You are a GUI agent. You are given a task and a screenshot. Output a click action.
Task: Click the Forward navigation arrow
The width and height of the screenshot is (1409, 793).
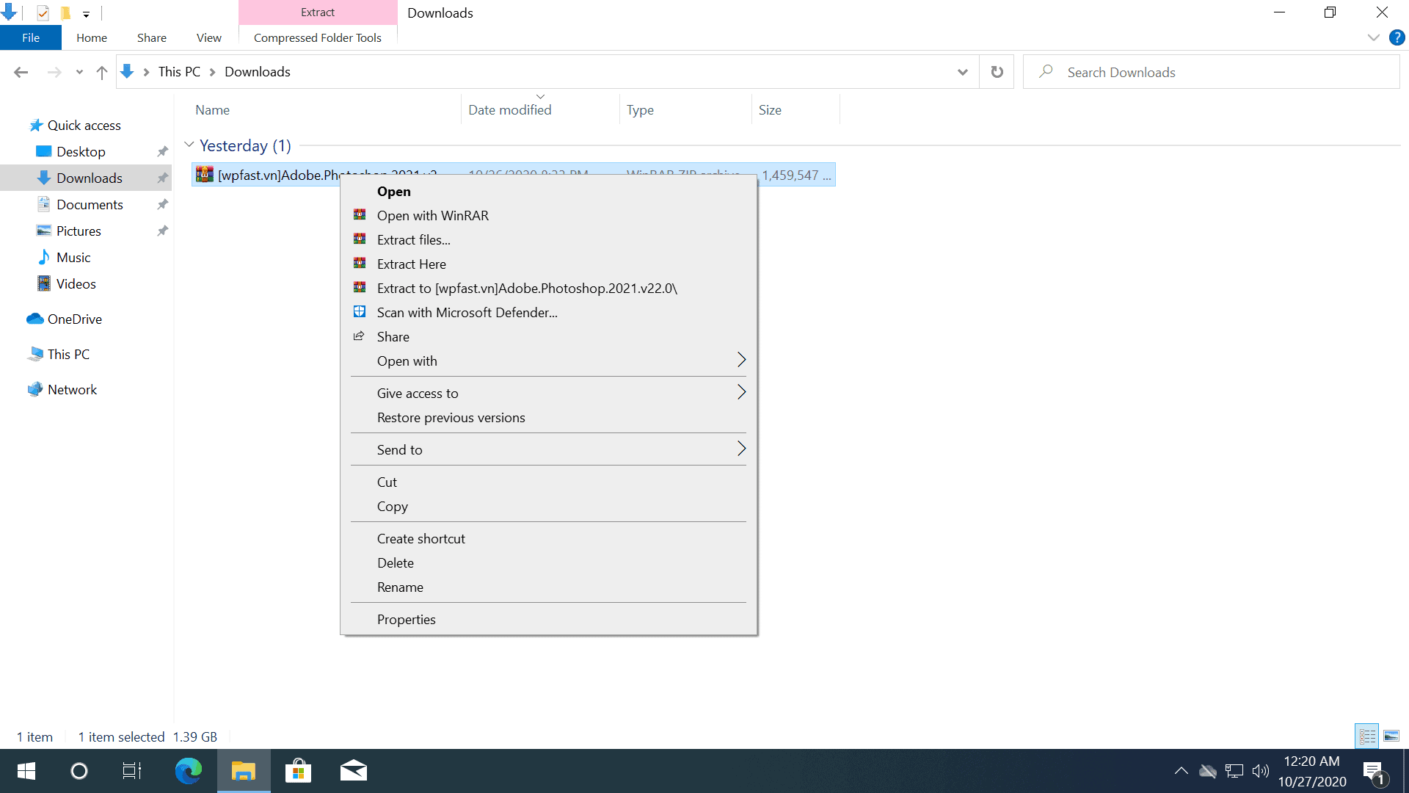(54, 72)
